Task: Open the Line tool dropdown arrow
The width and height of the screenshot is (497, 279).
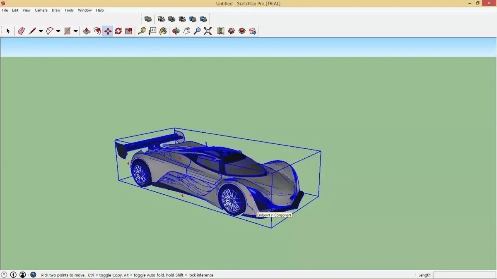Action: point(40,31)
